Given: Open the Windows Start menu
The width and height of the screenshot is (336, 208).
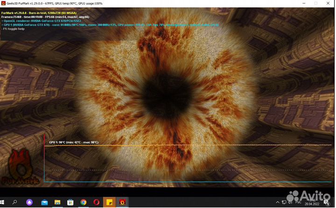Looking at the screenshot, I should tap(2, 202).
